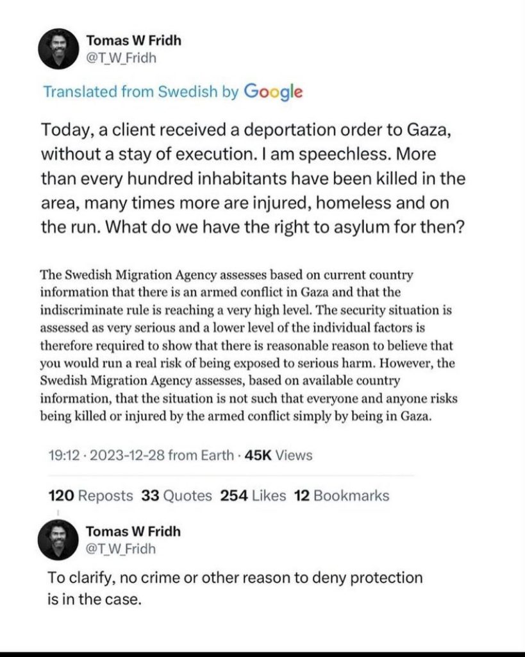Show the 120 Reposts list
Image resolution: width=525 pixels, height=657 pixels.
(90, 495)
